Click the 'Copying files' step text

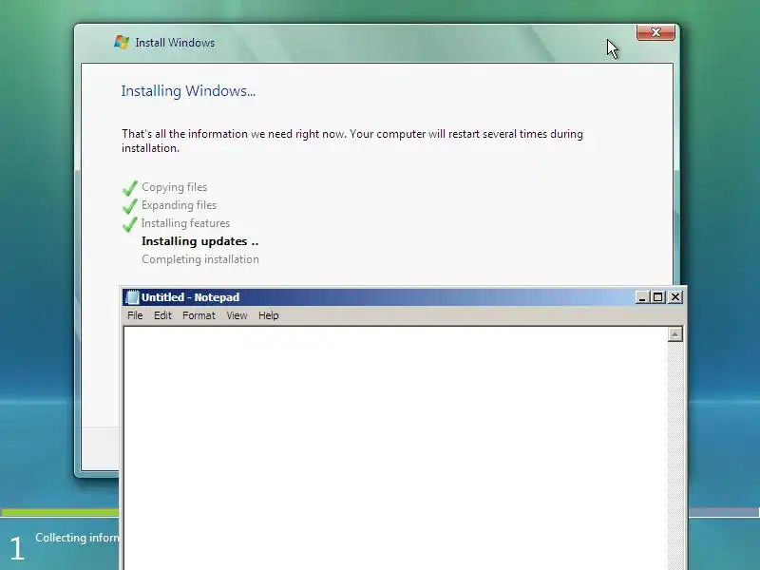(174, 187)
